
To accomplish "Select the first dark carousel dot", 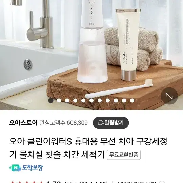I will tap(51, 101).
